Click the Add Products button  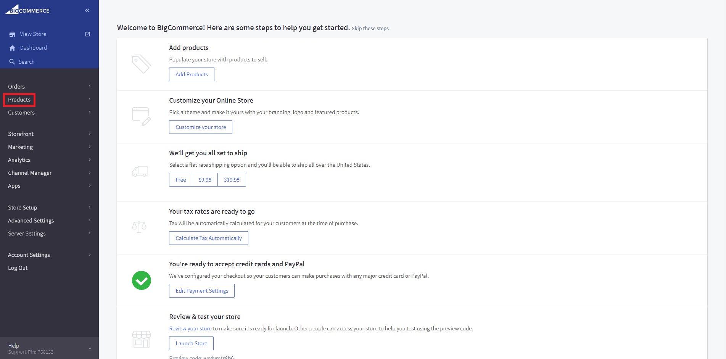coord(192,74)
